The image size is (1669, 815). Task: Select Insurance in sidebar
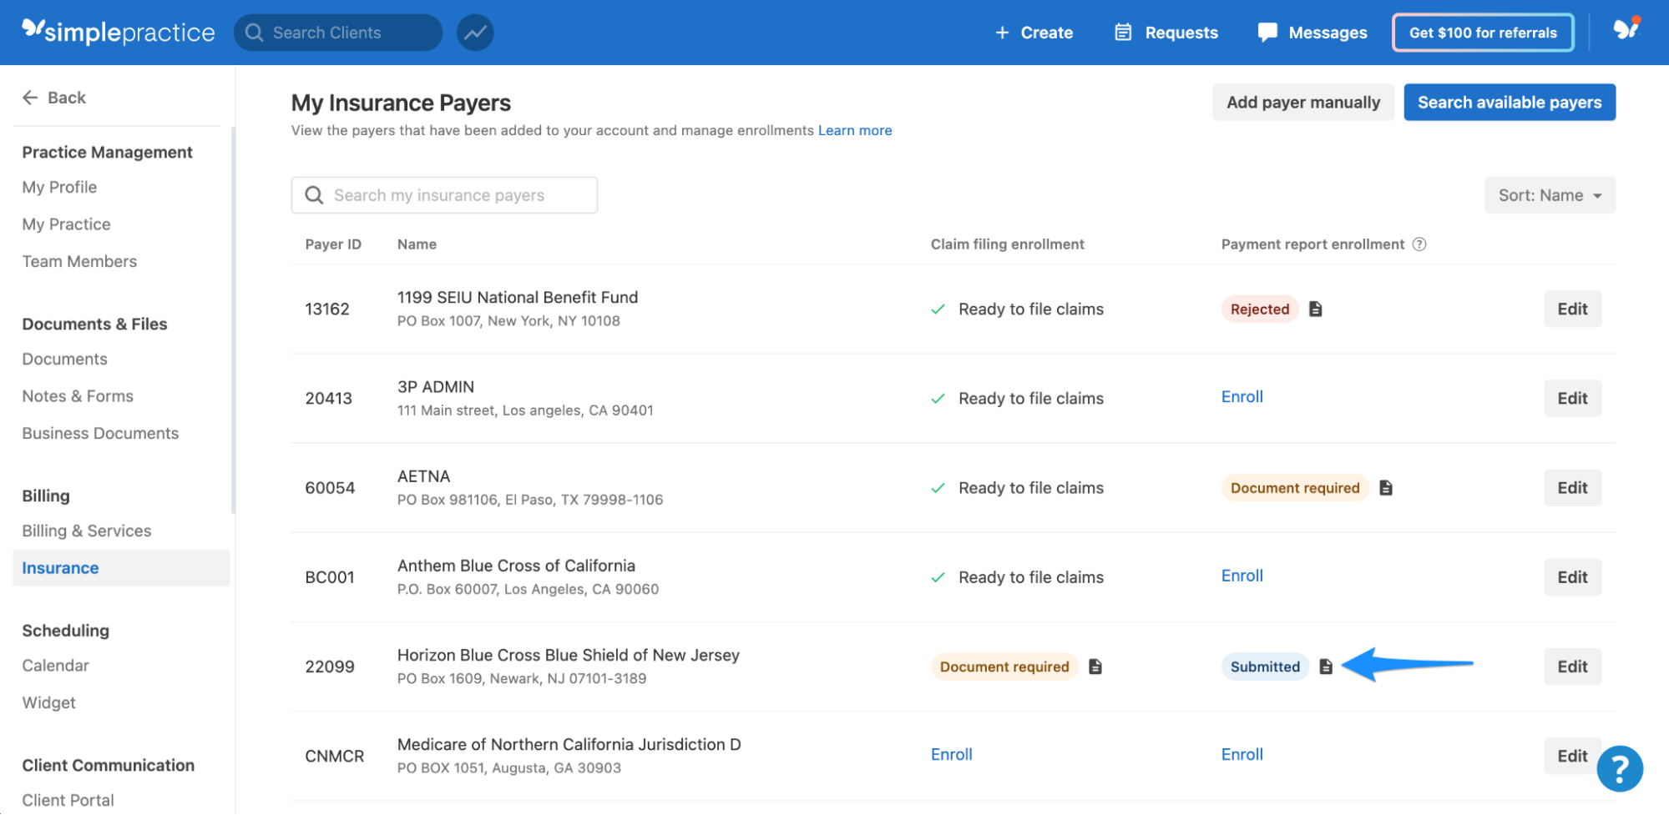pos(121,567)
